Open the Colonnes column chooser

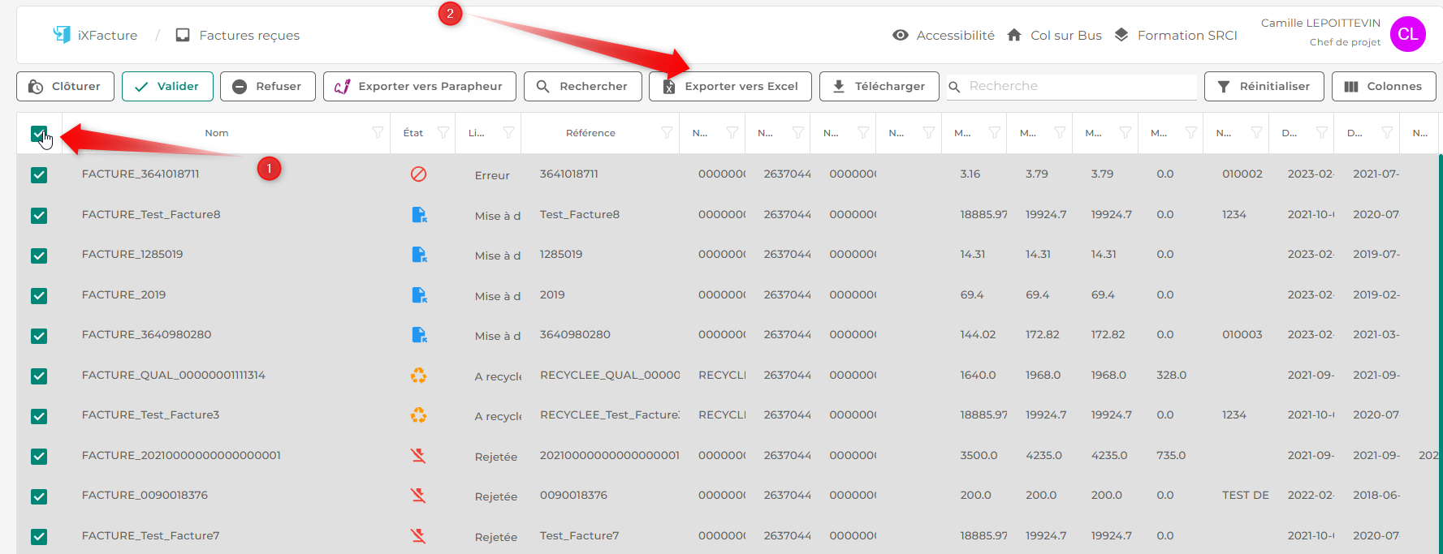point(1383,86)
